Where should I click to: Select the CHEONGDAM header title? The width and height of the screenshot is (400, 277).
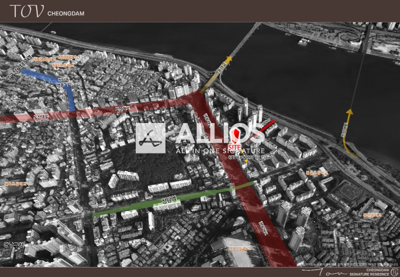[66, 13]
